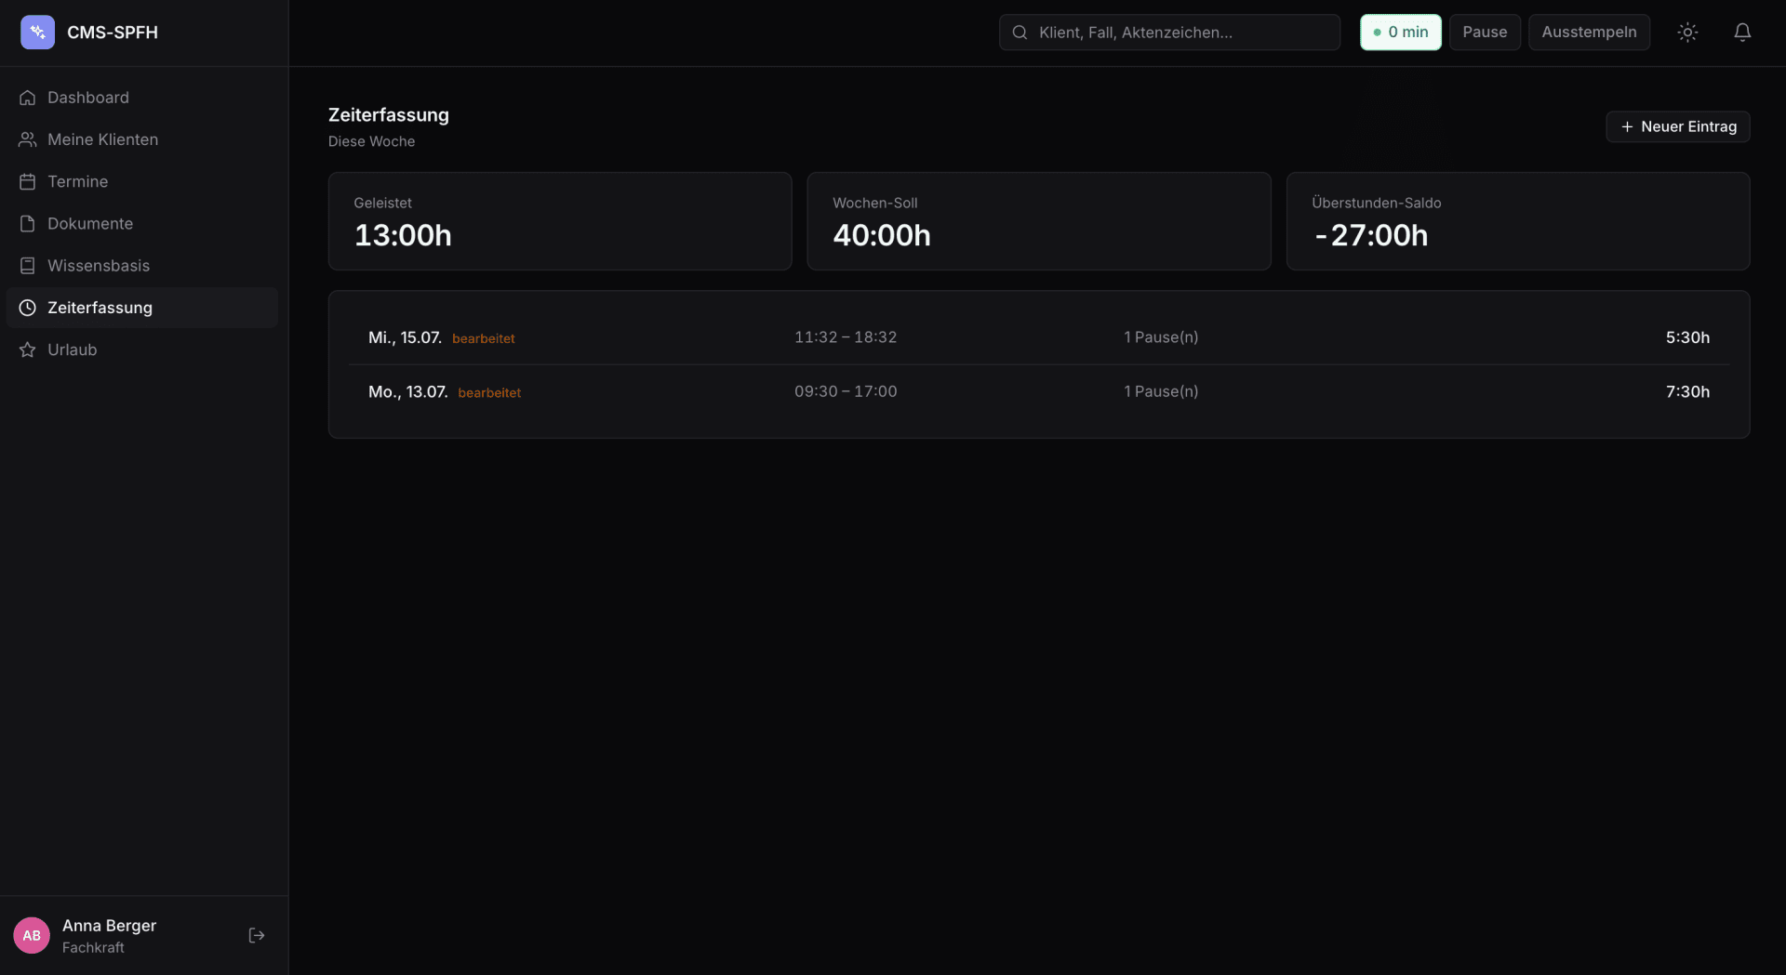Open Urlaub in the sidebar
Image resolution: width=1786 pixels, height=975 pixels.
coord(142,349)
